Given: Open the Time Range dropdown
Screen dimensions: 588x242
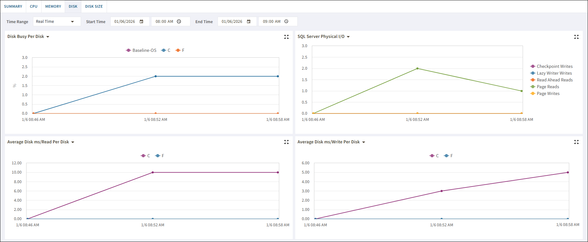Looking at the screenshot, I should pos(57,22).
